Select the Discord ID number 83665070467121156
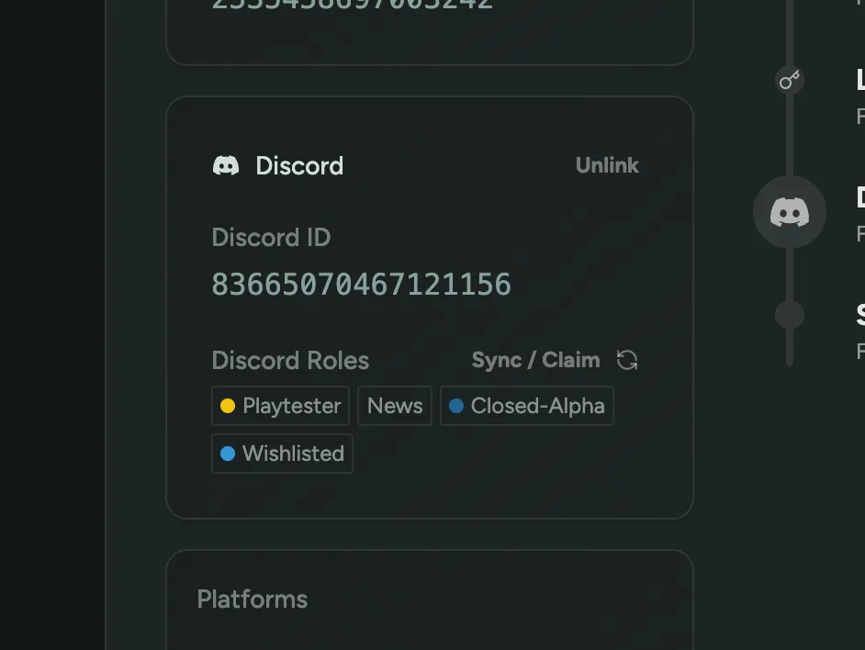The height and width of the screenshot is (650, 865). pyautogui.click(x=361, y=284)
